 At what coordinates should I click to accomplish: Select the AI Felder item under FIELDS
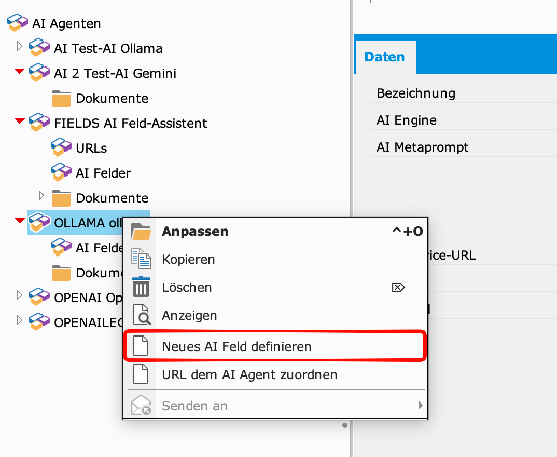(103, 173)
